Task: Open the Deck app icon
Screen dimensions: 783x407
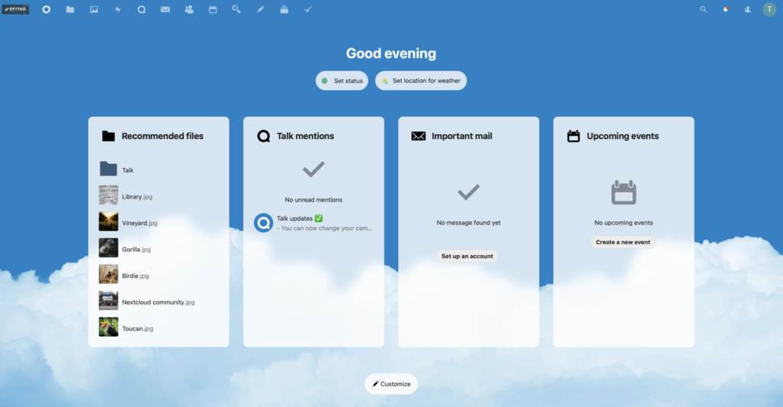Action: tap(284, 10)
